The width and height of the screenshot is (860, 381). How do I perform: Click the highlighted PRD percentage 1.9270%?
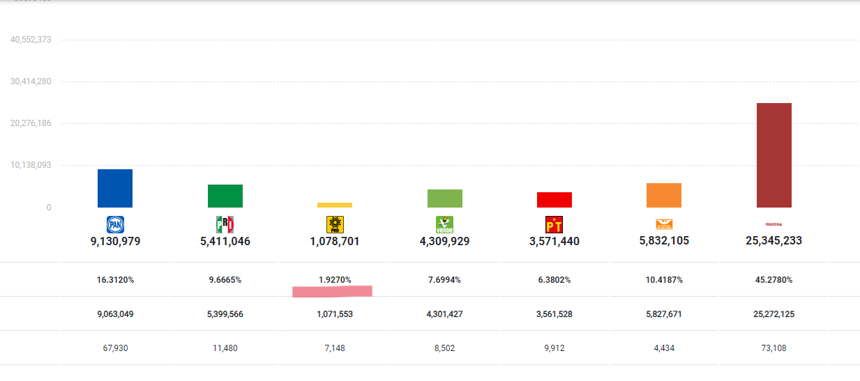(335, 280)
